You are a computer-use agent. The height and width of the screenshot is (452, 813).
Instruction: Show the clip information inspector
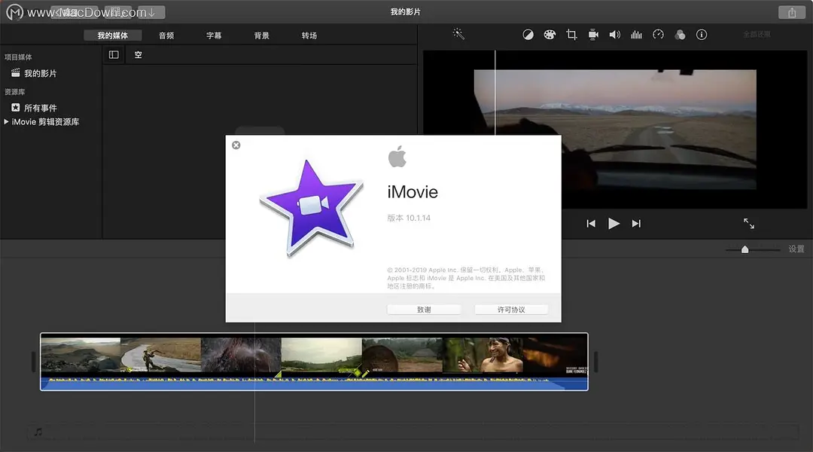[x=702, y=35]
